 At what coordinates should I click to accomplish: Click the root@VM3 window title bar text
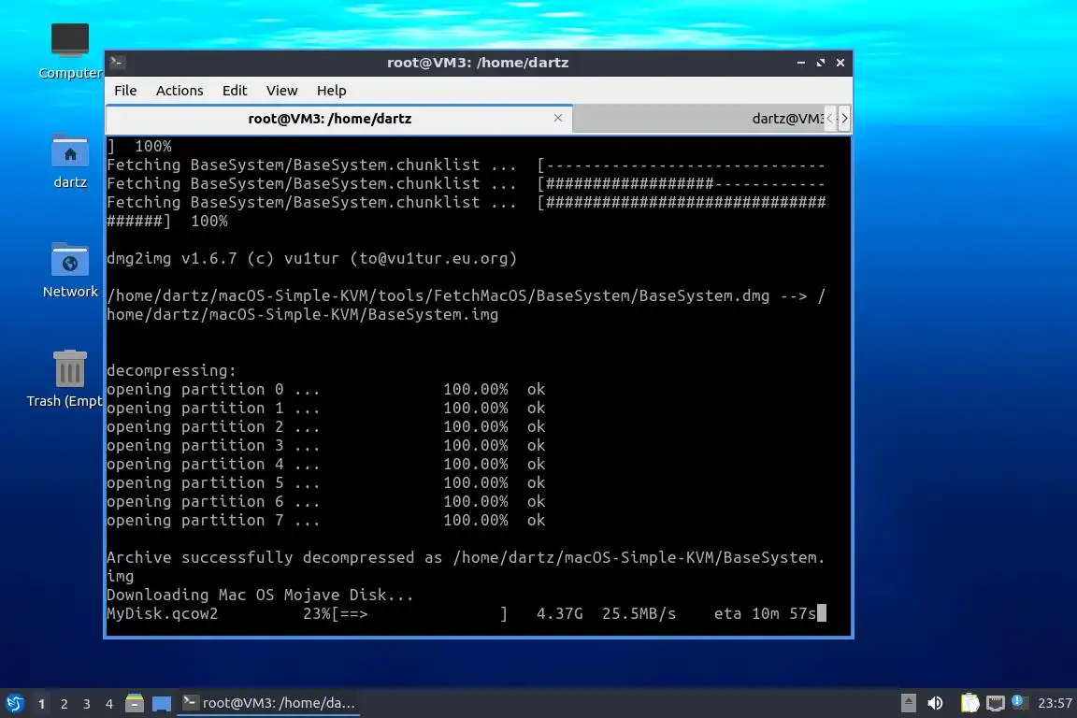(478, 63)
